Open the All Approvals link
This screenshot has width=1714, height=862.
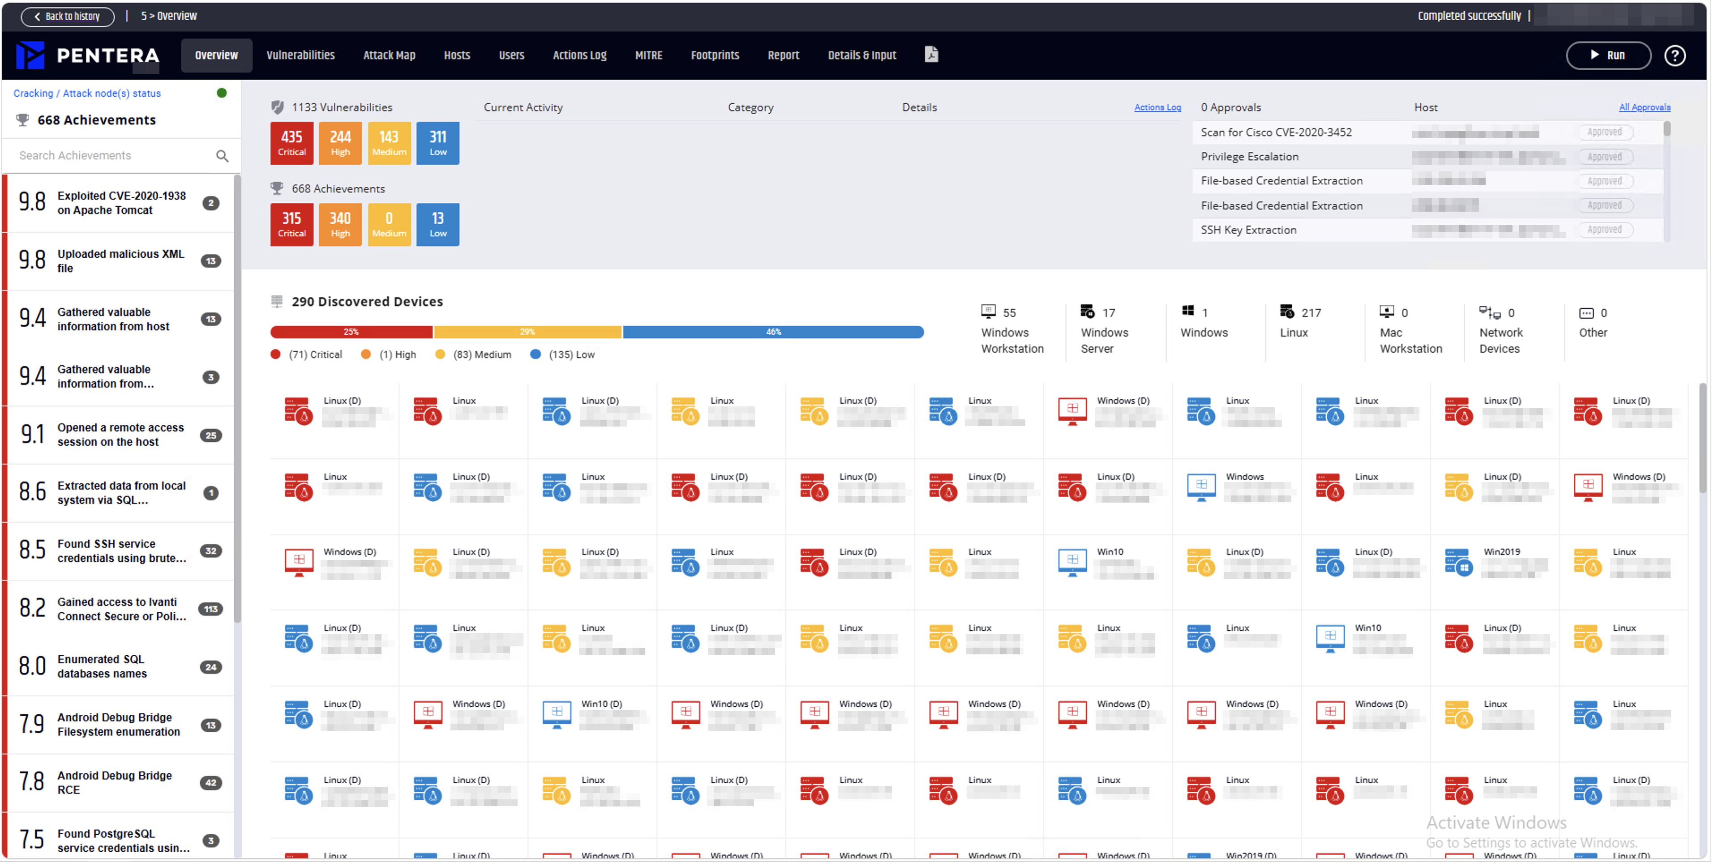click(x=1645, y=107)
